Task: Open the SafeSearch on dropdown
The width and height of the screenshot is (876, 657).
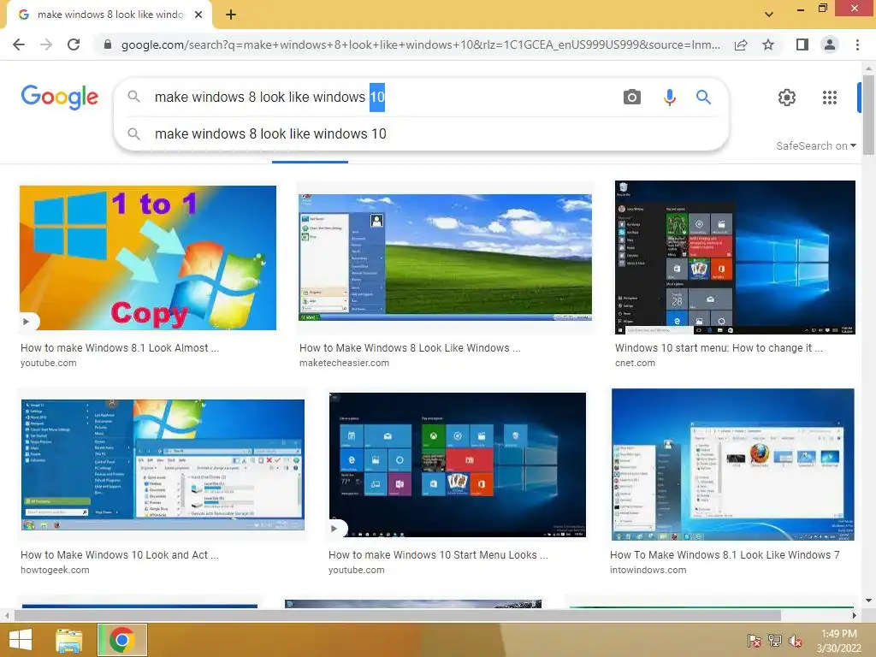Action: (815, 145)
